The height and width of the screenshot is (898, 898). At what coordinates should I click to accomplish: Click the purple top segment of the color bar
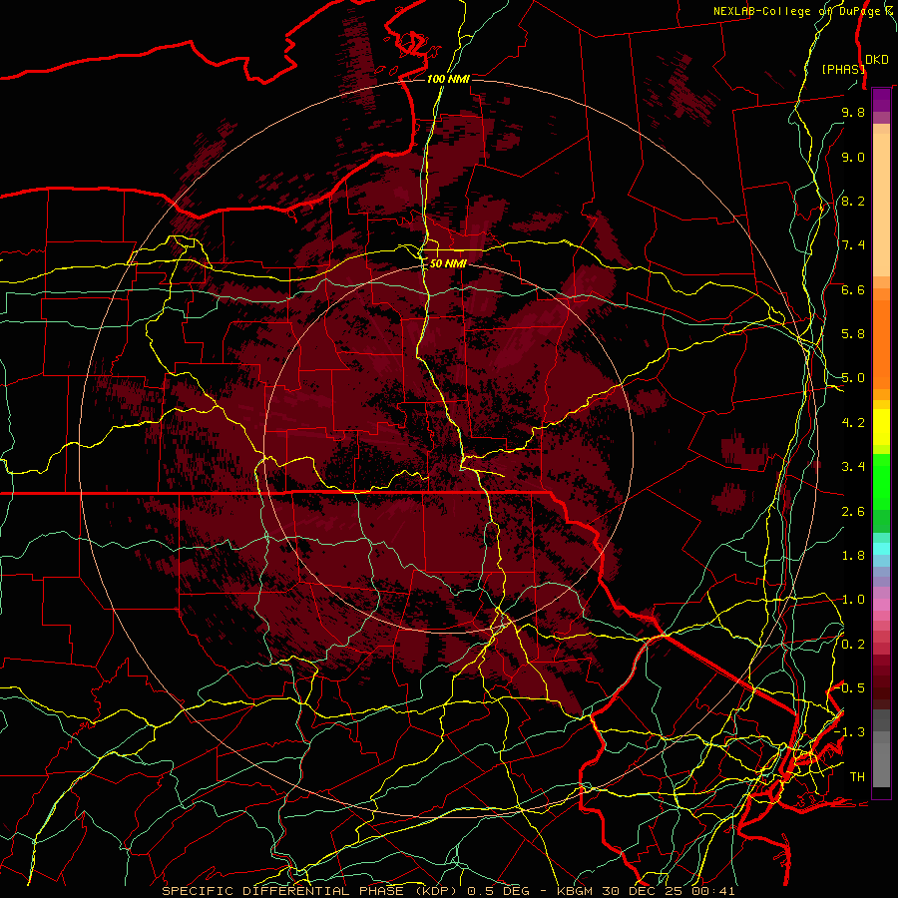coord(881,100)
